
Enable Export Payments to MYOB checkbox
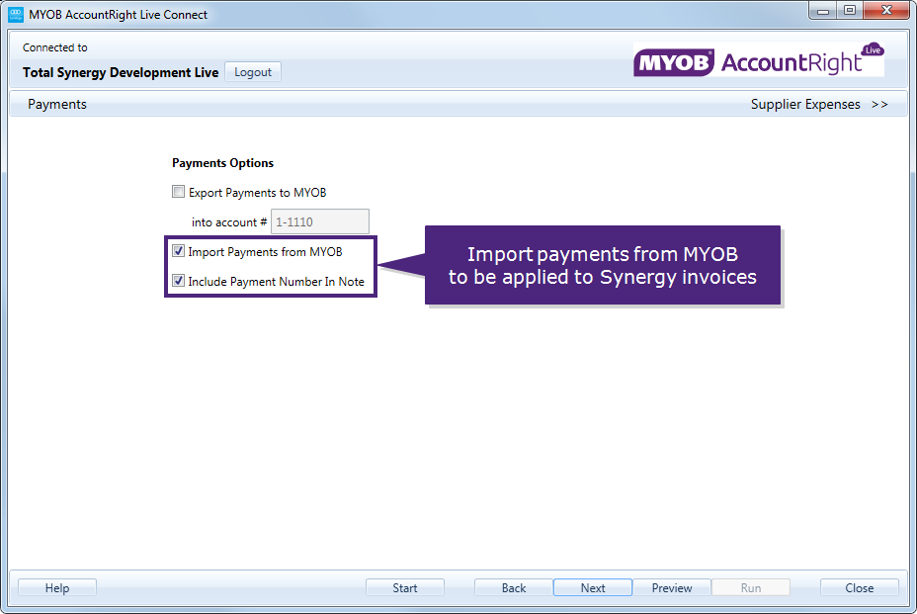179,192
